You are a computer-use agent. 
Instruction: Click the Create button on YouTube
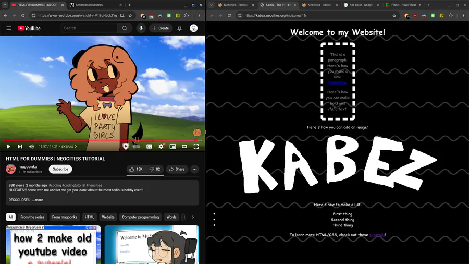161,28
